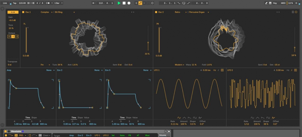Open Osc 2 Modern effect dropdown

pyautogui.click(x=179, y=65)
